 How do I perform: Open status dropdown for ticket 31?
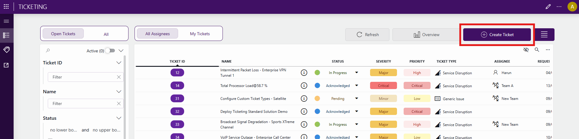(x=356, y=98)
